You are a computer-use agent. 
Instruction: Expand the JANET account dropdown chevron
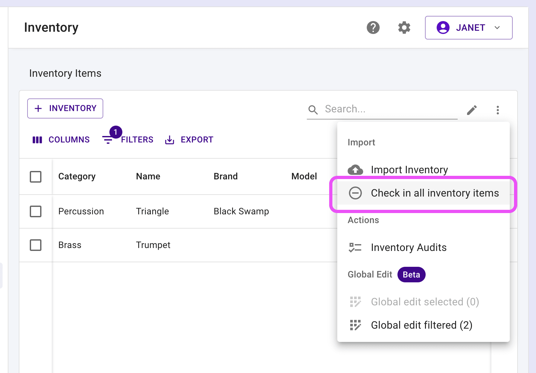tap(497, 28)
